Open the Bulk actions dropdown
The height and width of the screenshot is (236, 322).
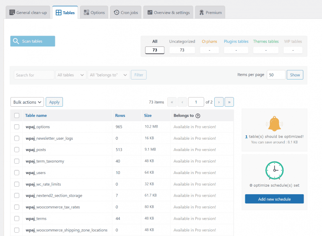click(27, 102)
